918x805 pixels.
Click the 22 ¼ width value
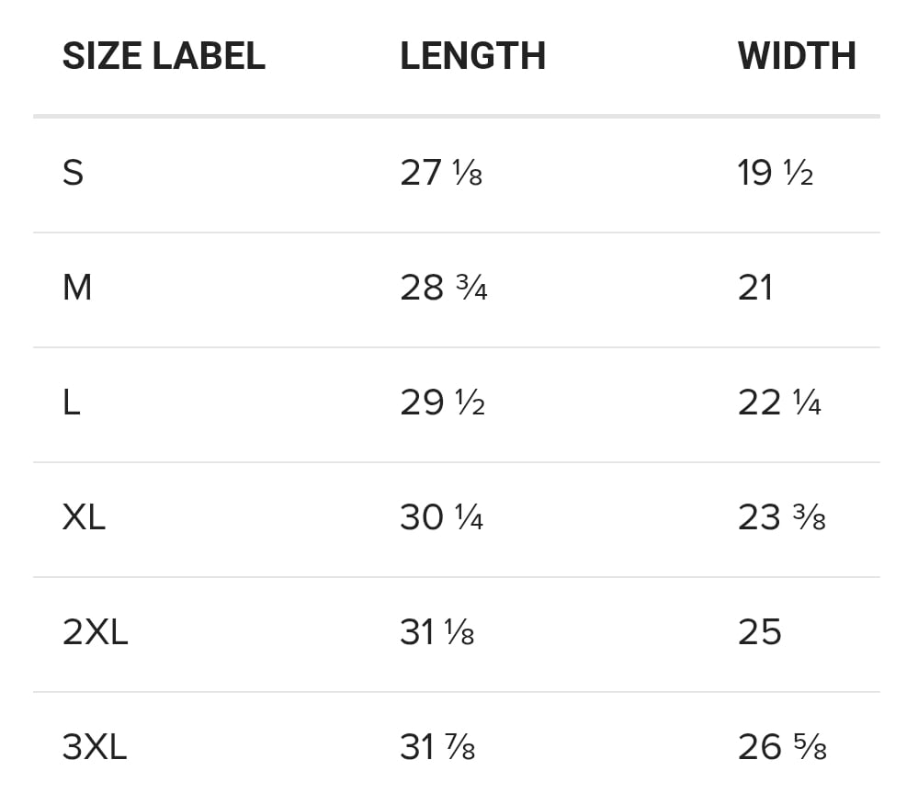point(779,402)
